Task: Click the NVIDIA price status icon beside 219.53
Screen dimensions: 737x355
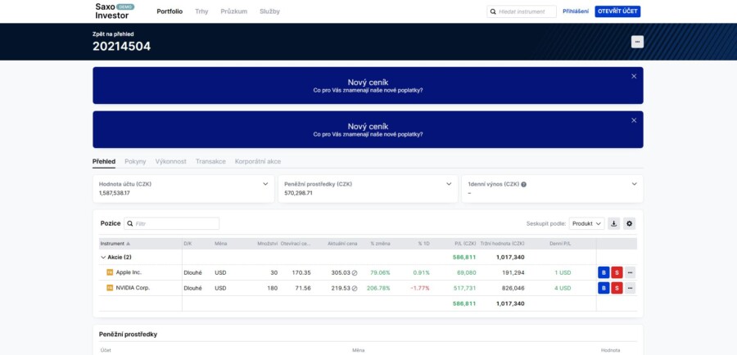Action: [x=355, y=288]
